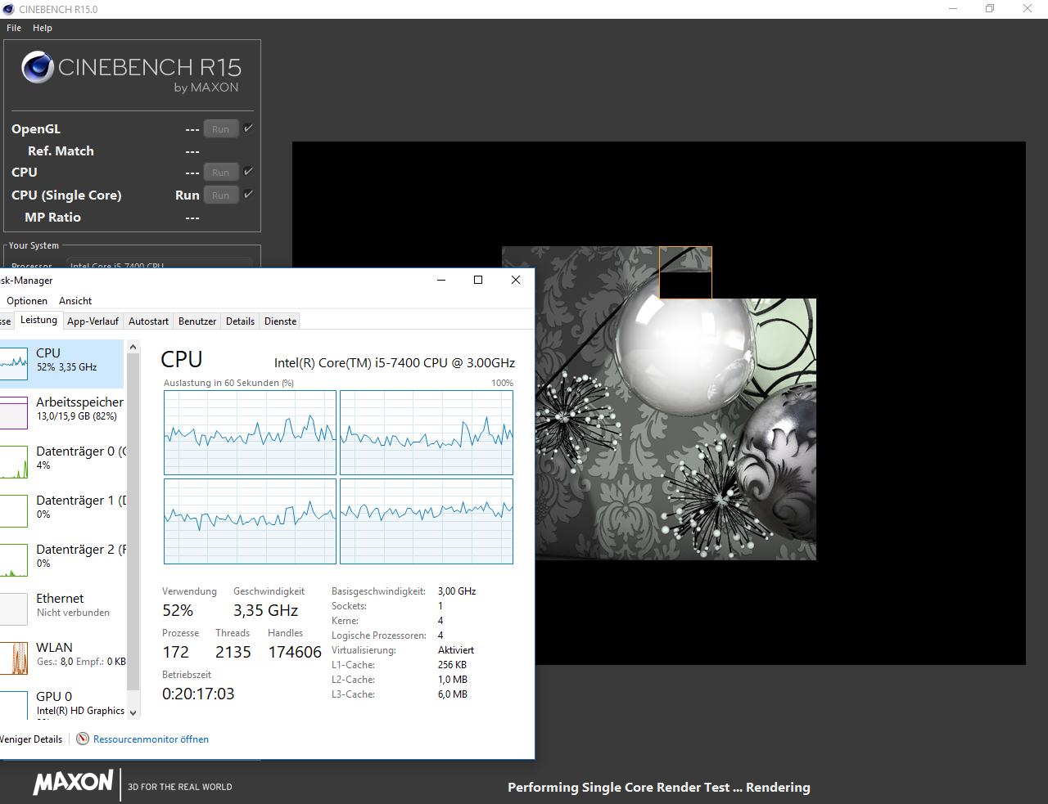Click the bottom-left CPU core usage graph
This screenshot has height=804, width=1048.
pos(250,521)
